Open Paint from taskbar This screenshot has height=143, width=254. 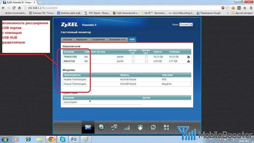[86, 139]
